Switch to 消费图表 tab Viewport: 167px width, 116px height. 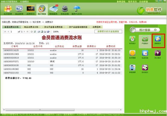pyautogui.click(x=97, y=27)
